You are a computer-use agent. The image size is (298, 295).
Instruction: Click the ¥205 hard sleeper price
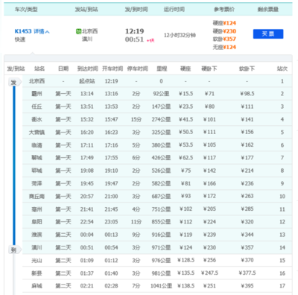[x=209, y=209]
